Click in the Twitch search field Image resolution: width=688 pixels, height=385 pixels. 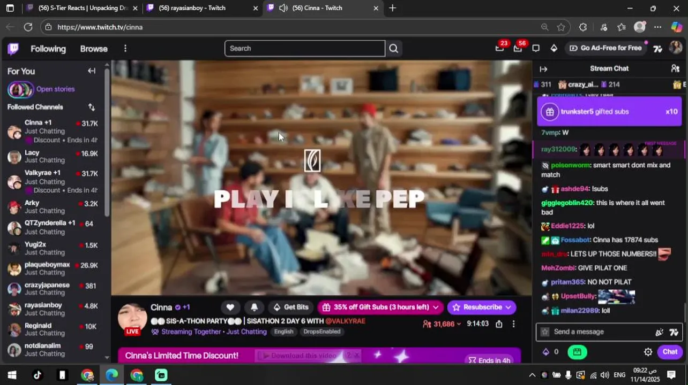(305, 49)
